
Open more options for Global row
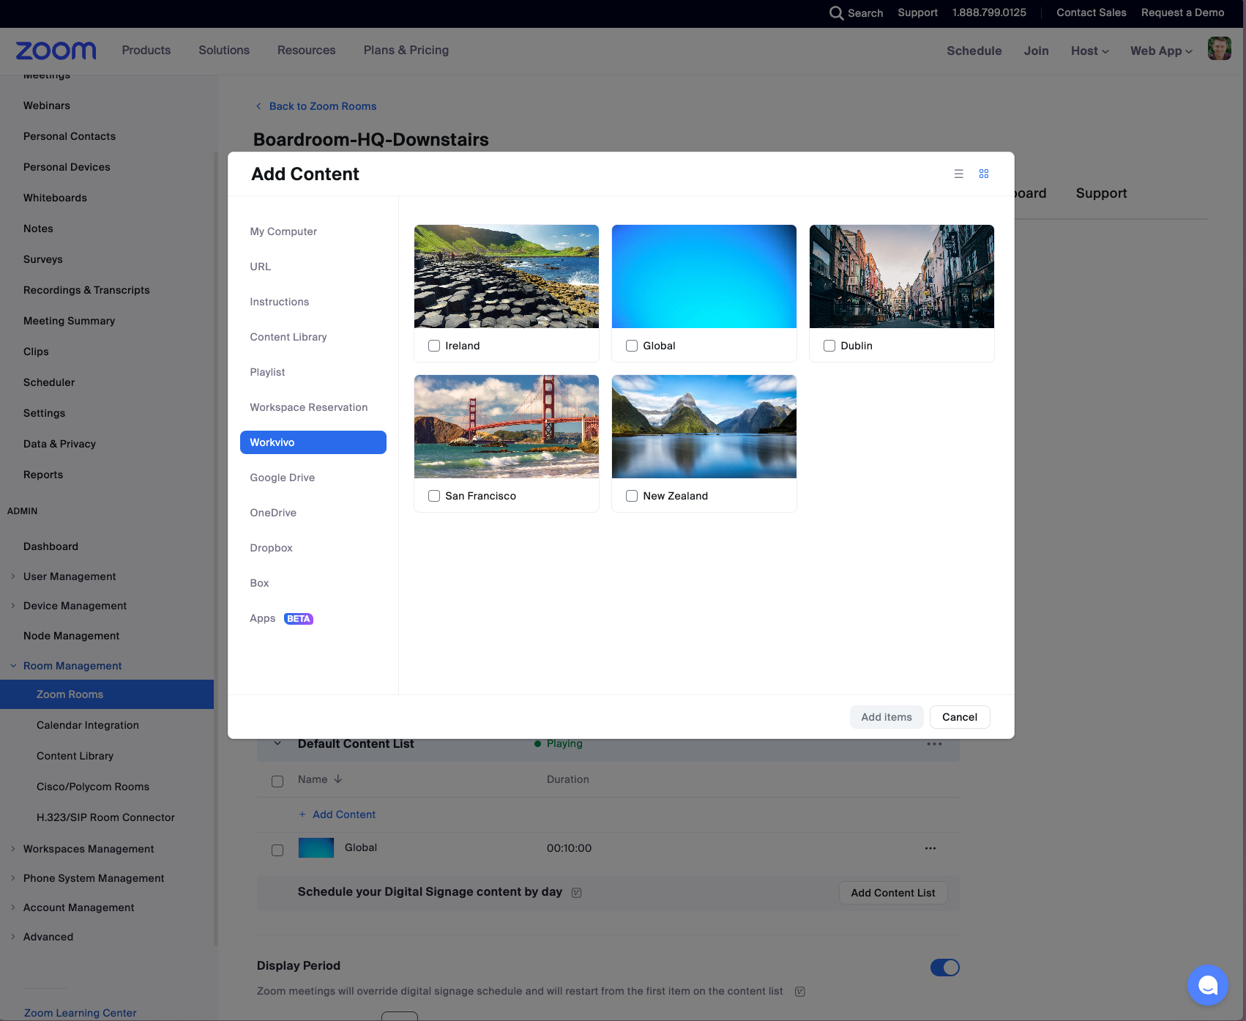click(930, 848)
